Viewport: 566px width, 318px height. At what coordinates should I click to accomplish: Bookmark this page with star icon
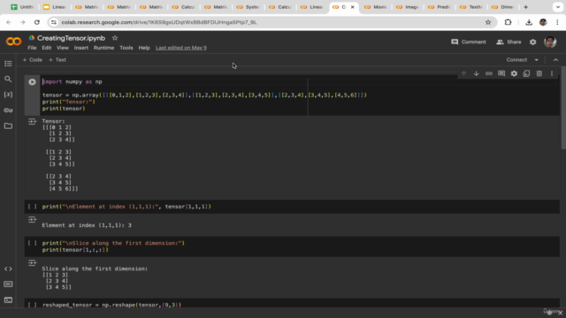[x=488, y=22]
